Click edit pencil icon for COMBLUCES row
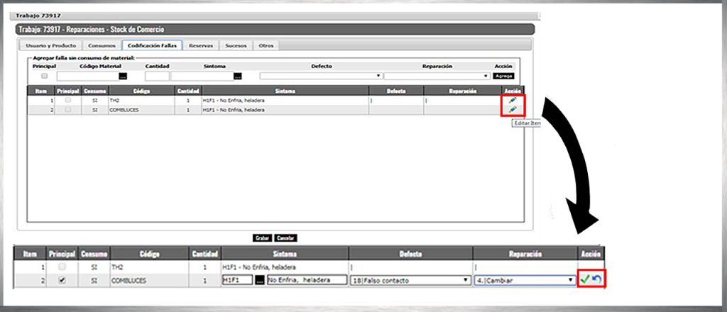 point(513,110)
